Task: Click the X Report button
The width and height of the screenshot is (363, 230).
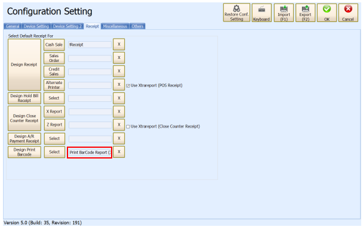Action: tap(54, 111)
